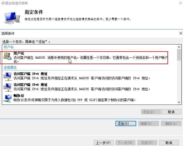Click the 用户名 group header

point(8,47)
